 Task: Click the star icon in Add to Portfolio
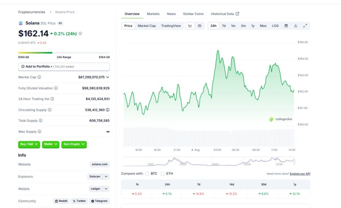(x=23, y=66)
